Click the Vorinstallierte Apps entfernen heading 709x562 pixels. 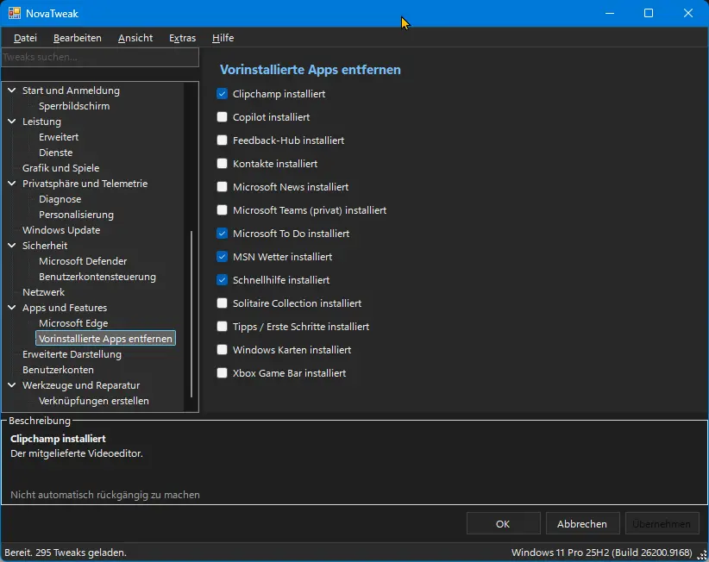(x=311, y=70)
